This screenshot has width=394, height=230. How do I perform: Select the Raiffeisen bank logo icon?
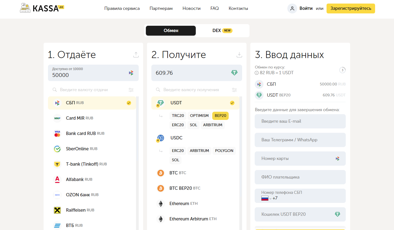(x=57, y=210)
